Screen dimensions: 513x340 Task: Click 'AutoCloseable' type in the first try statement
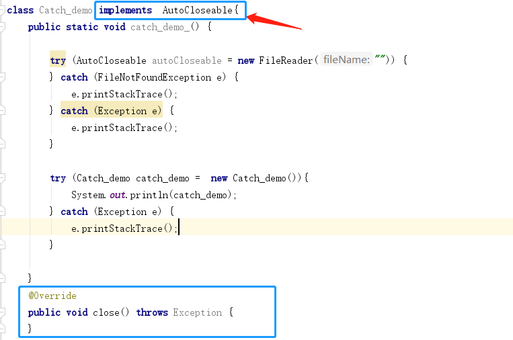(112, 60)
